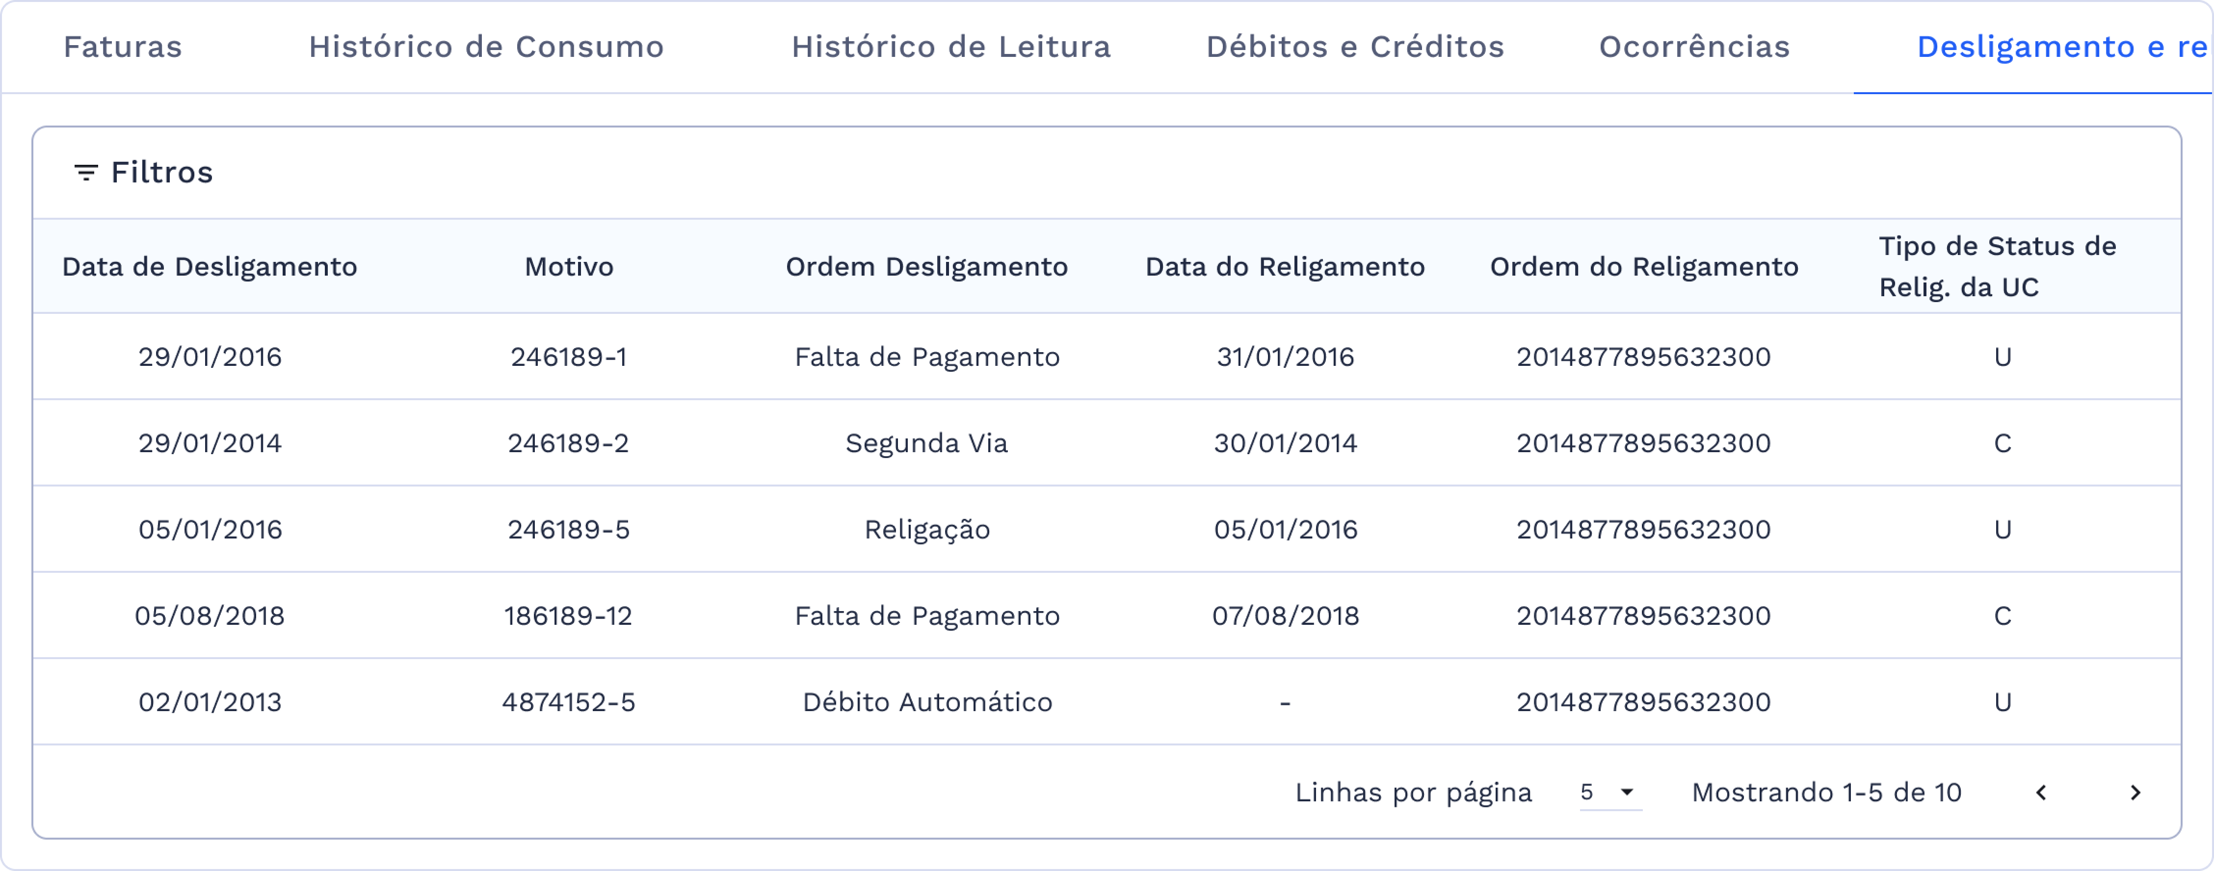Switch to the Faturas tab
This screenshot has height=871, width=2214.
[x=122, y=47]
